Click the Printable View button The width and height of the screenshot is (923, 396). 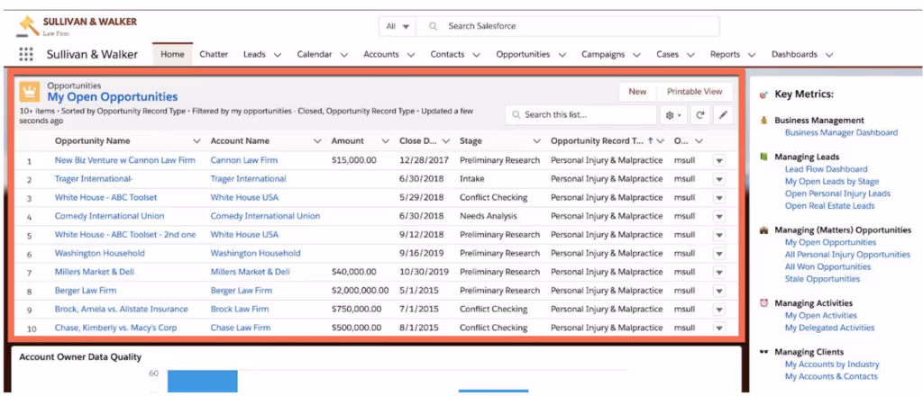694,92
